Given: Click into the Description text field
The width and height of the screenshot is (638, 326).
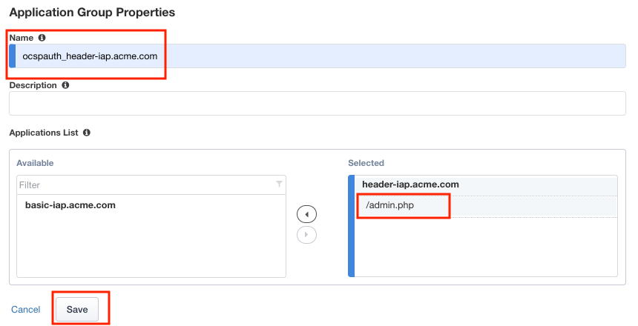Looking at the screenshot, I should click(318, 103).
